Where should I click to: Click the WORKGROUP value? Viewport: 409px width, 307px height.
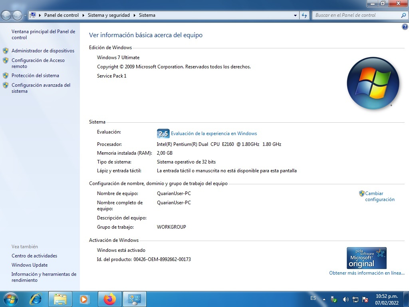coord(171,227)
